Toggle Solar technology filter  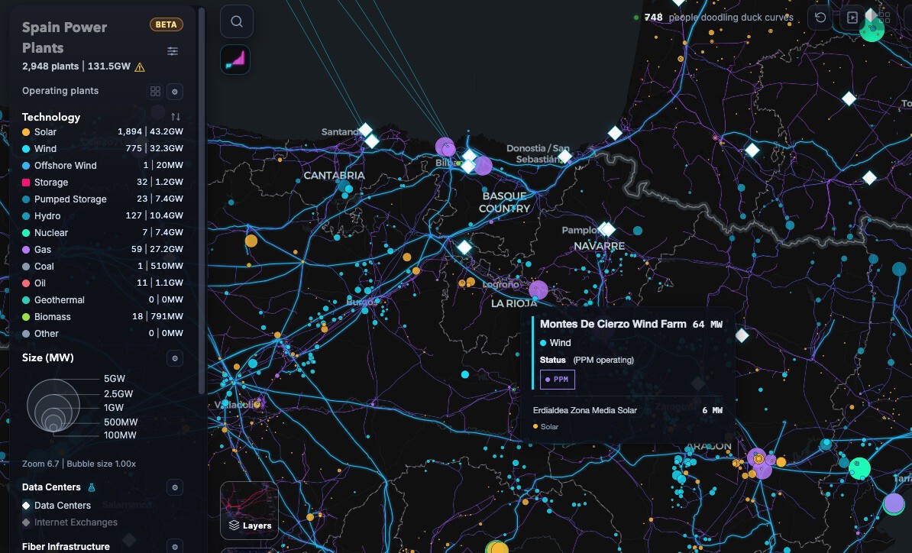point(45,132)
